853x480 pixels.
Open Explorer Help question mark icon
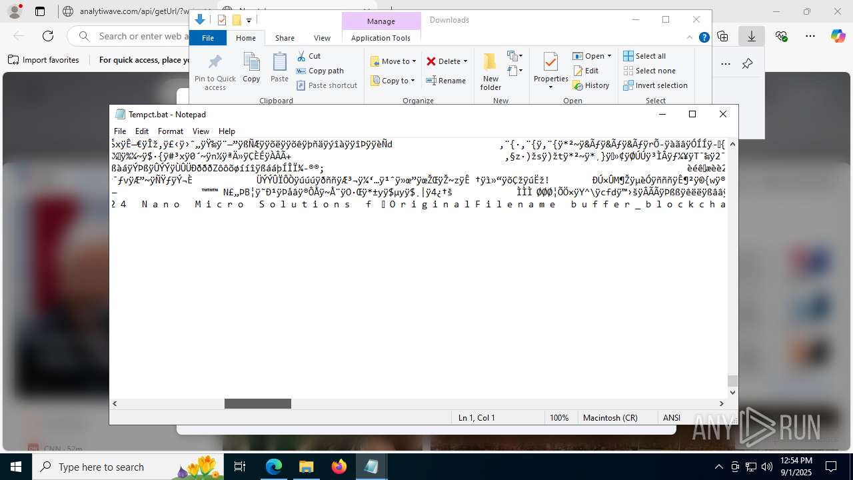(704, 37)
